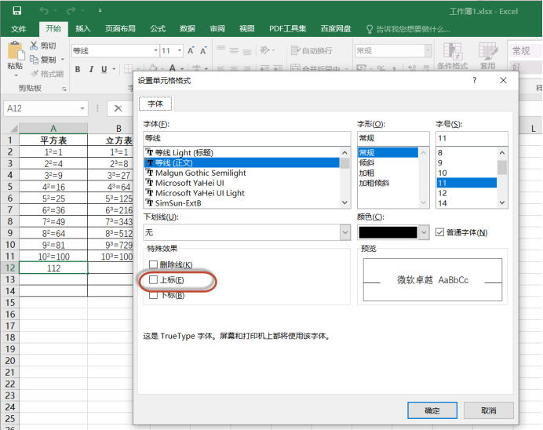Open the Paste options arrow below 粘贴
This screenshot has height=430, width=543.
(x=16, y=75)
